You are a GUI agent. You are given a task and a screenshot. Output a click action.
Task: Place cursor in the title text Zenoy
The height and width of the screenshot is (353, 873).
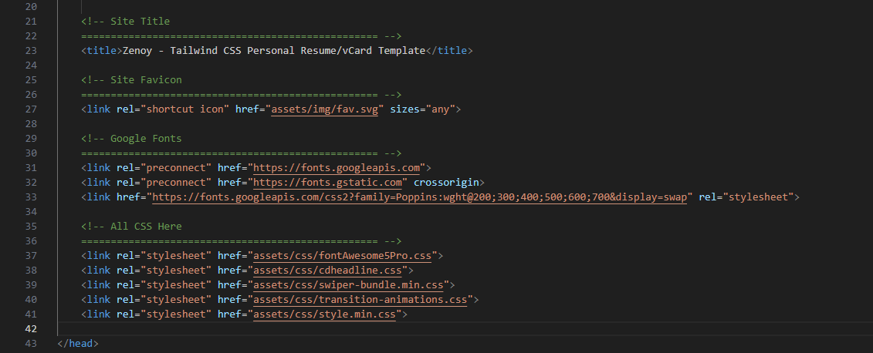[137, 51]
